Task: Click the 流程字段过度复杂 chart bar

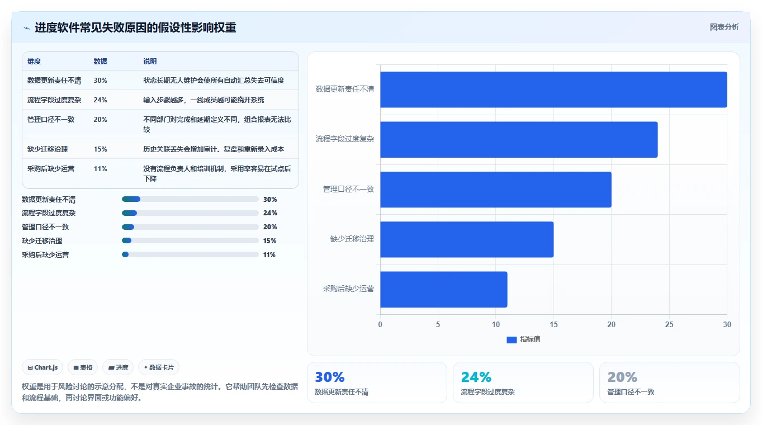Action: point(519,139)
